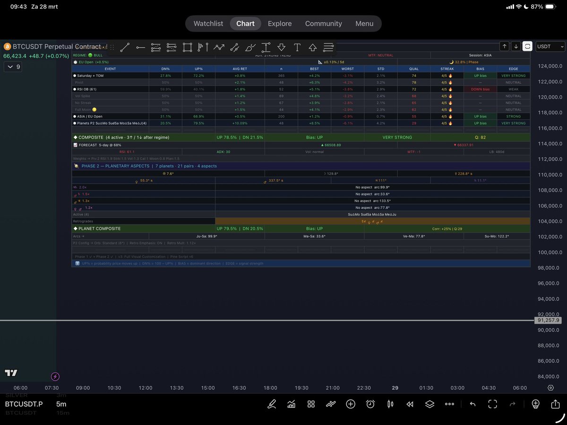Choose the diagonal chain-link line tool
567x425 pixels.
point(234,47)
